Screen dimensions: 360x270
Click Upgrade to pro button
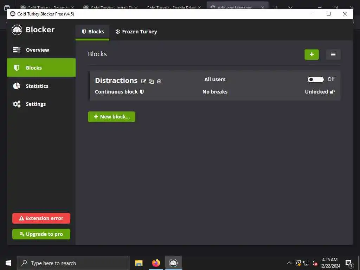(x=41, y=234)
